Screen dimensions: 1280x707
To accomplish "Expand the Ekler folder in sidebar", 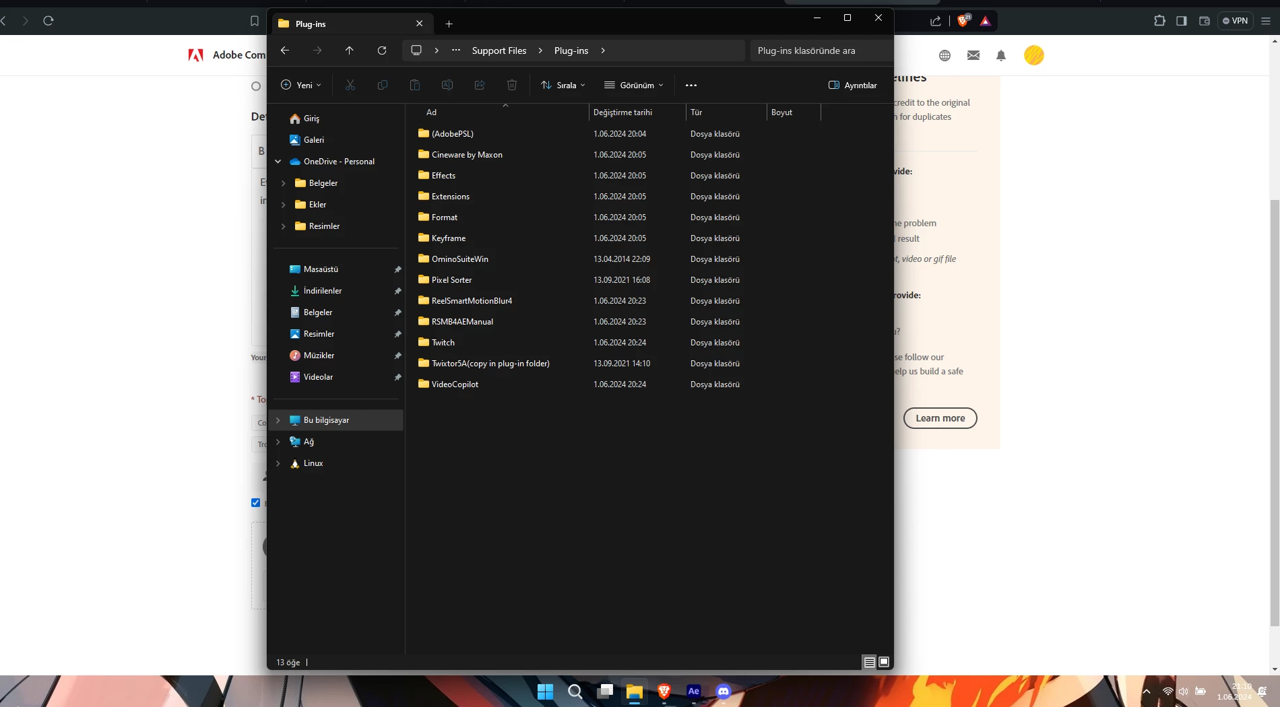I will click(284, 205).
